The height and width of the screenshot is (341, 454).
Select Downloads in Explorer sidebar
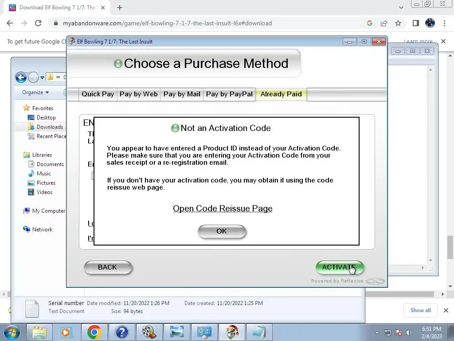coord(50,127)
